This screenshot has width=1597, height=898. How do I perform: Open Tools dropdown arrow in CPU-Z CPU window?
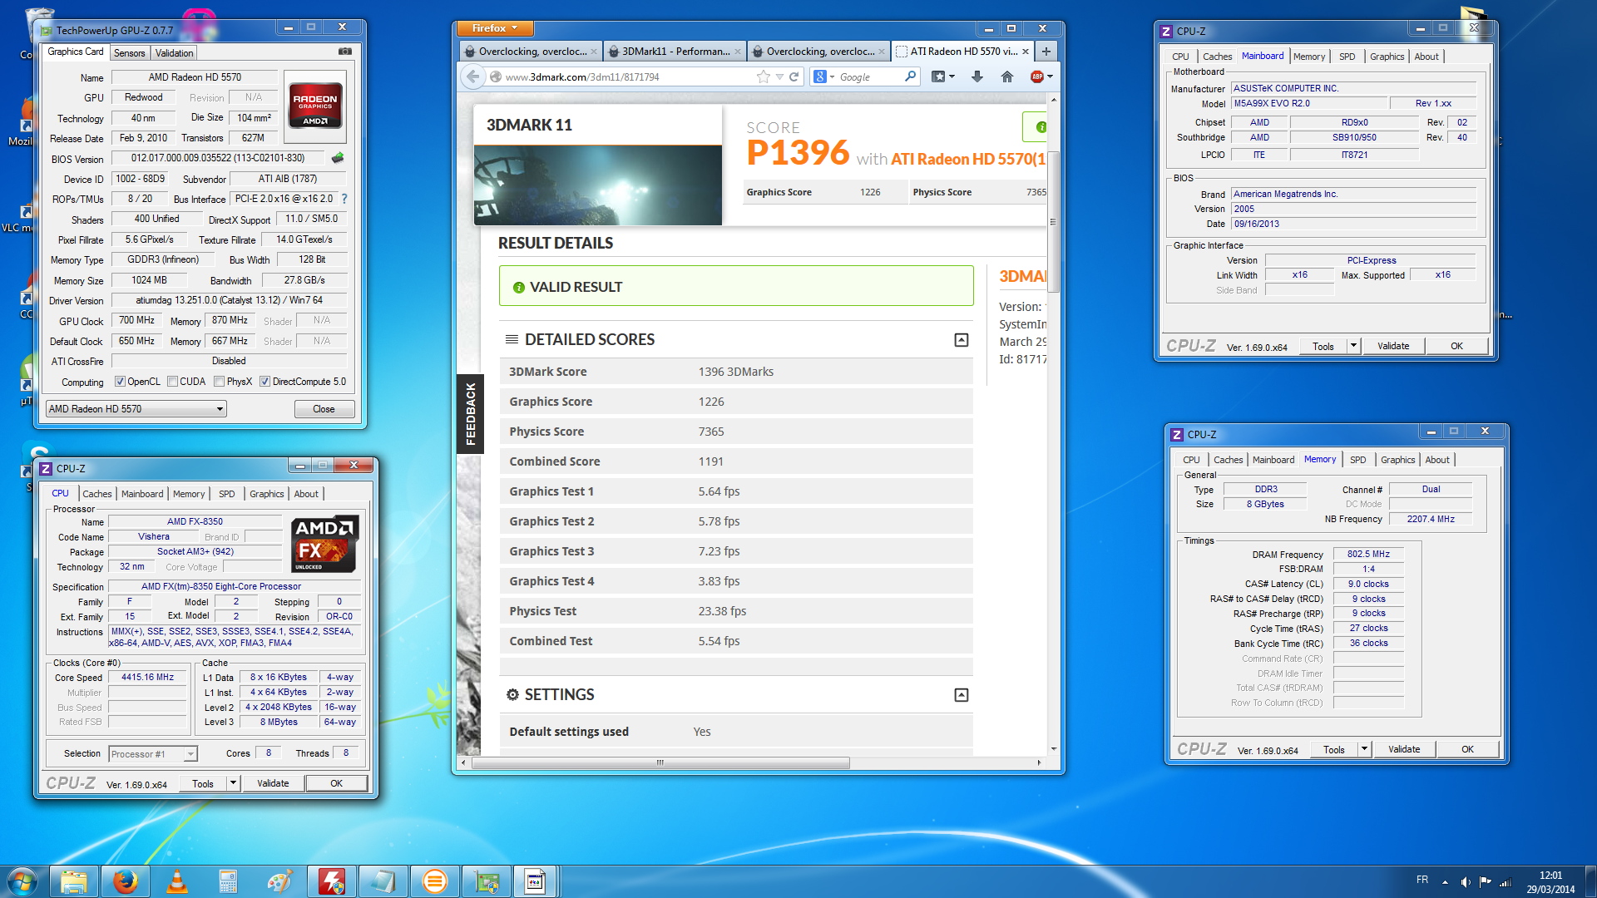(233, 783)
